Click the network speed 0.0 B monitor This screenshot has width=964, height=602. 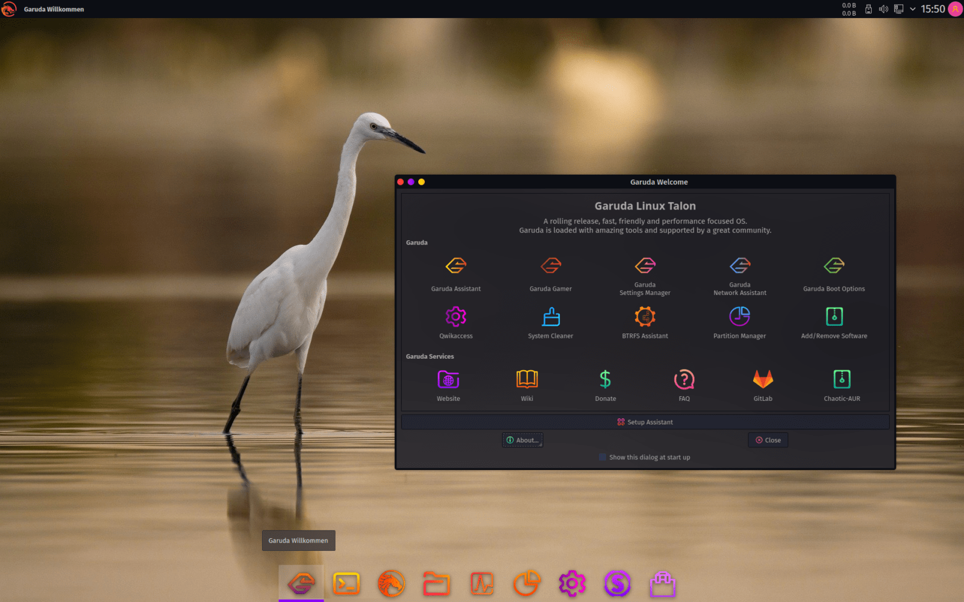coord(849,9)
